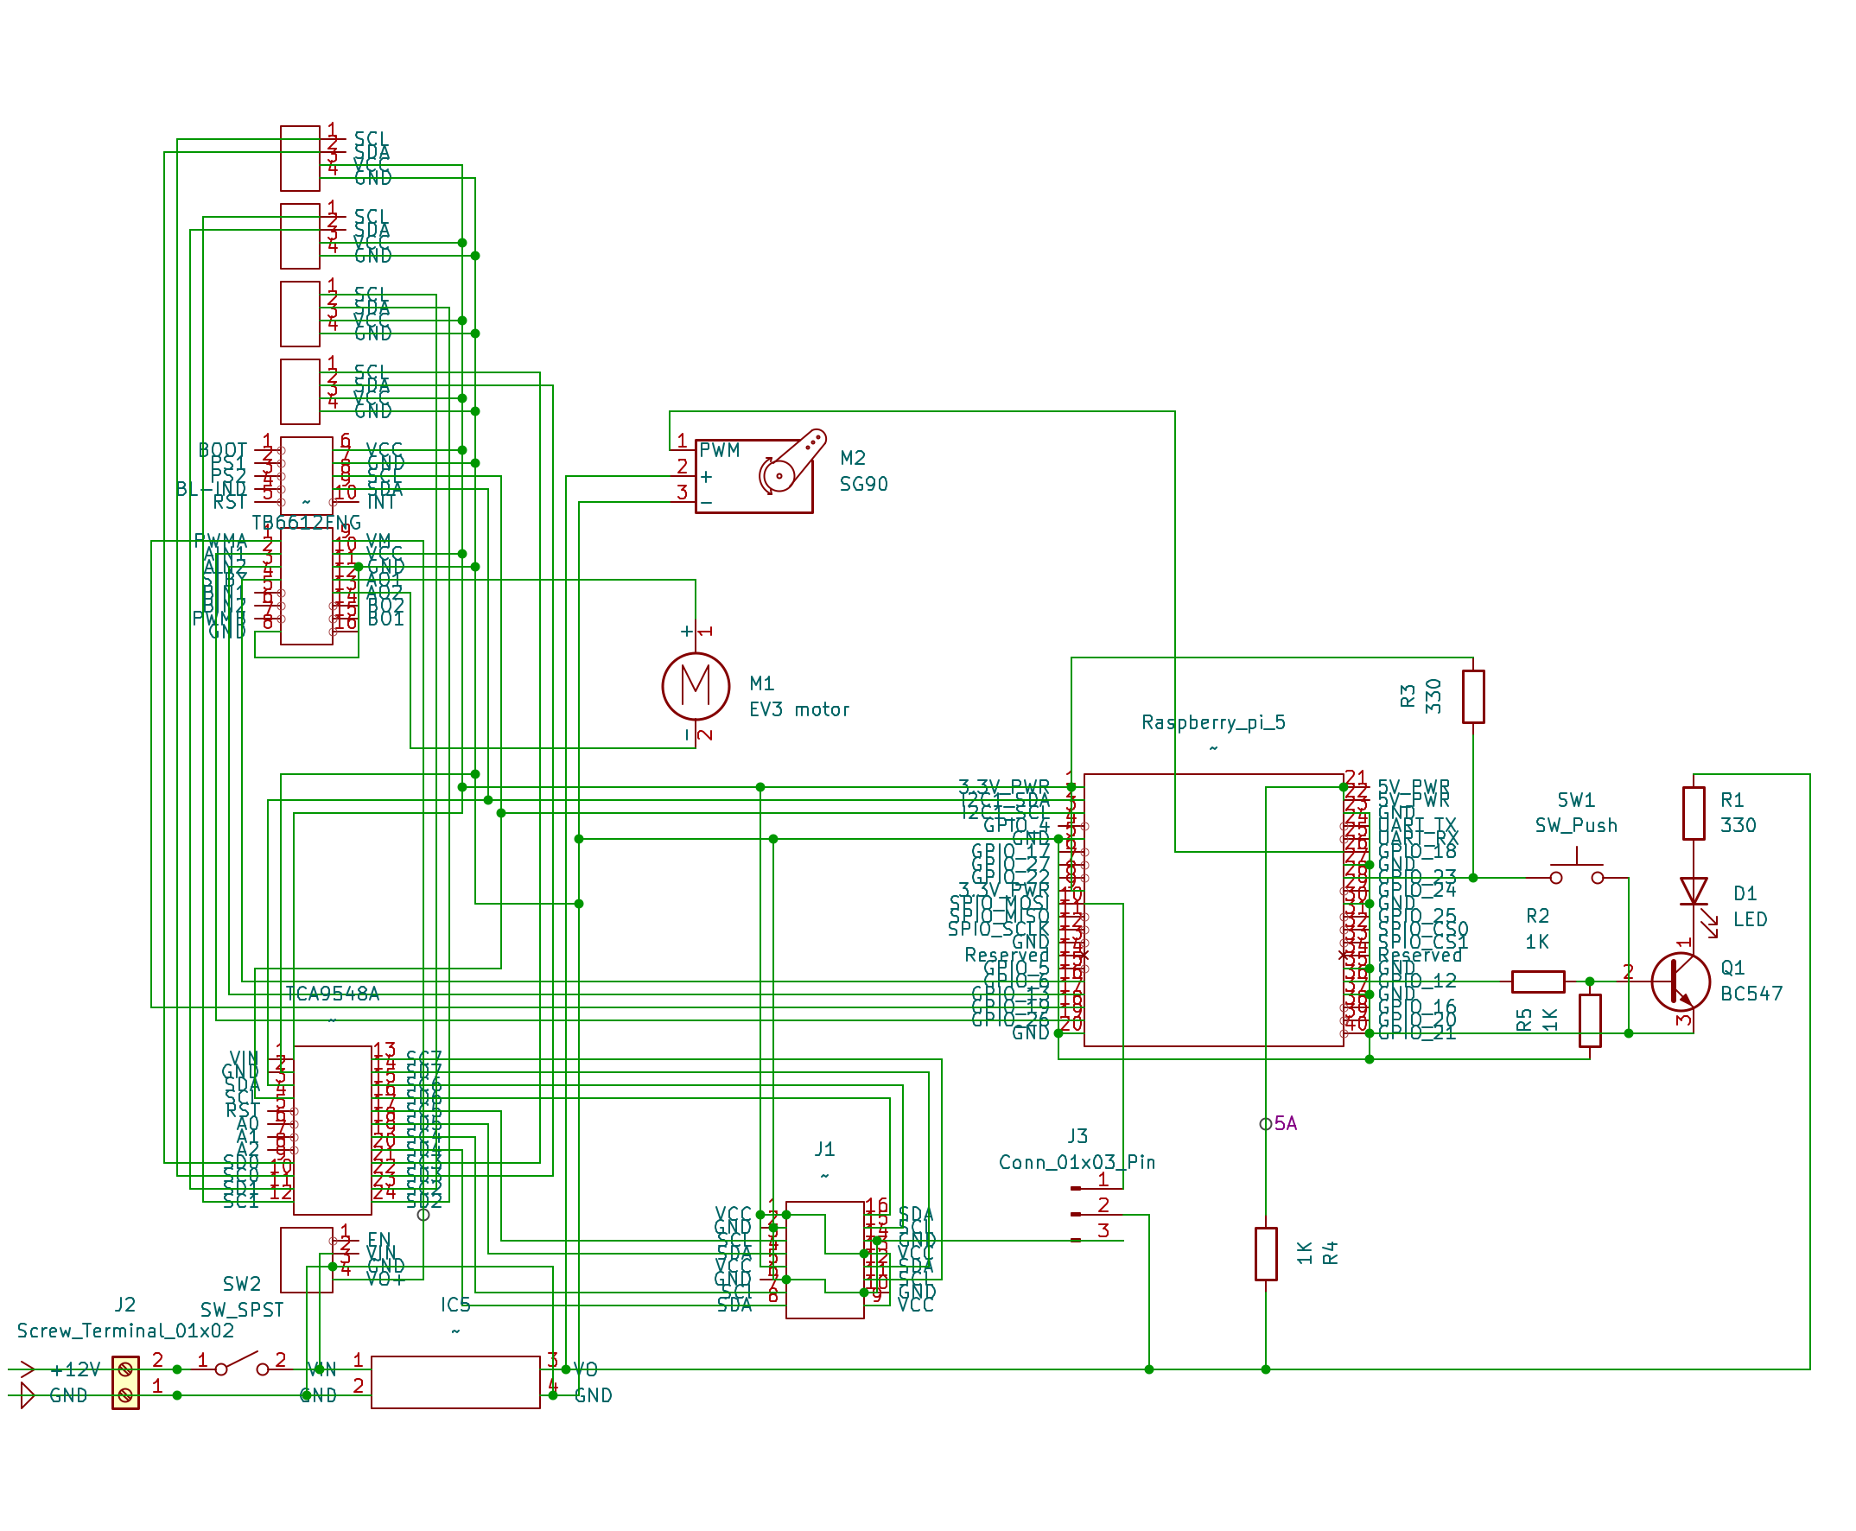Click the BC547 transistor Q1 symbol
This screenshot has height=1531, width=1856.
pyautogui.click(x=1679, y=981)
